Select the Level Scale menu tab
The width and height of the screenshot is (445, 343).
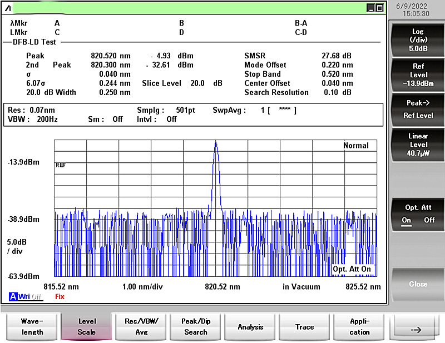tap(87, 326)
